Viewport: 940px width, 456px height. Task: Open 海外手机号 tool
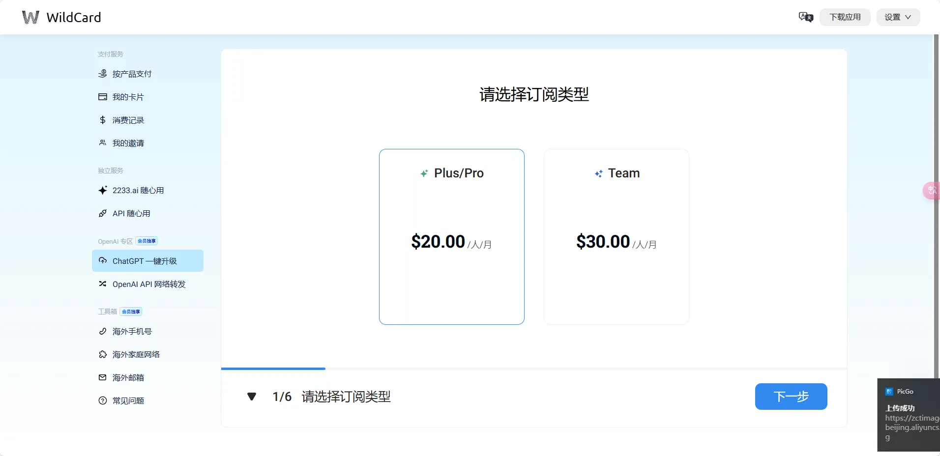coord(131,331)
